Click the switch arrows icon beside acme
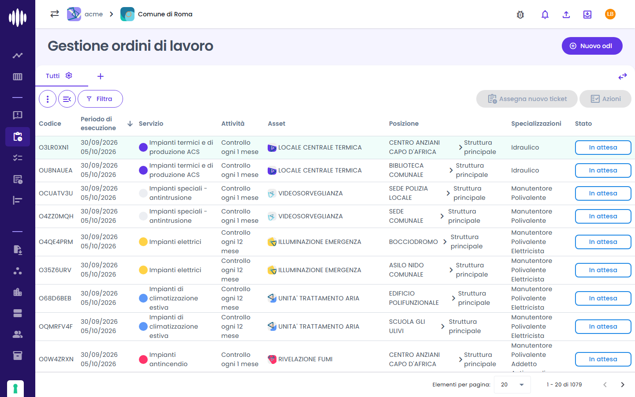 click(55, 14)
